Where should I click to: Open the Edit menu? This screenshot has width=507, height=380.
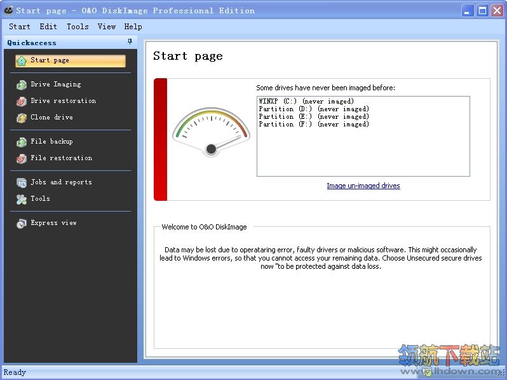pyautogui.click(x=48, y=27)
